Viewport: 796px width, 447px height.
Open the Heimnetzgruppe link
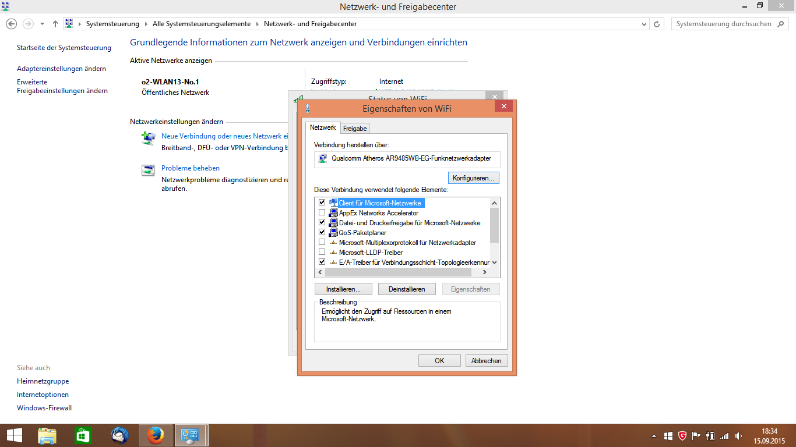[x=43, y=381]
